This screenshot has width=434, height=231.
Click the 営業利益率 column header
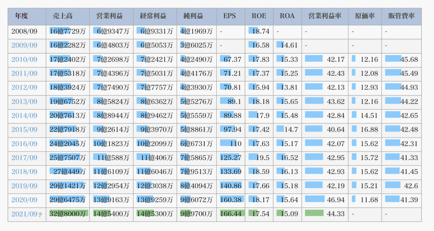tap(325, 16)
